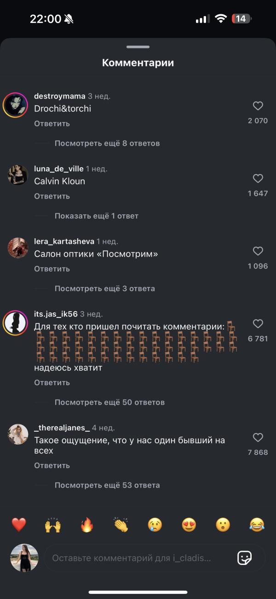Open the _therealjanes_ username link

(62, 428)
